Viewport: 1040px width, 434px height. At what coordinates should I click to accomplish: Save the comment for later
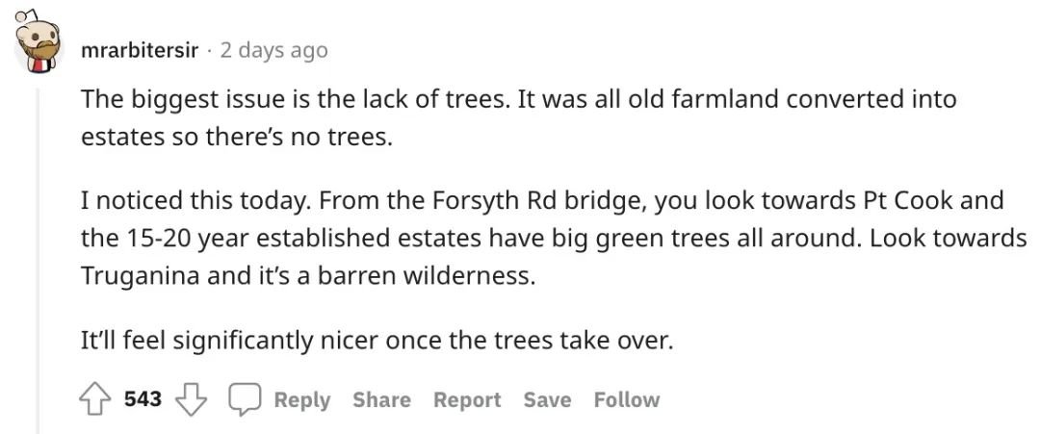coord(547,399)
